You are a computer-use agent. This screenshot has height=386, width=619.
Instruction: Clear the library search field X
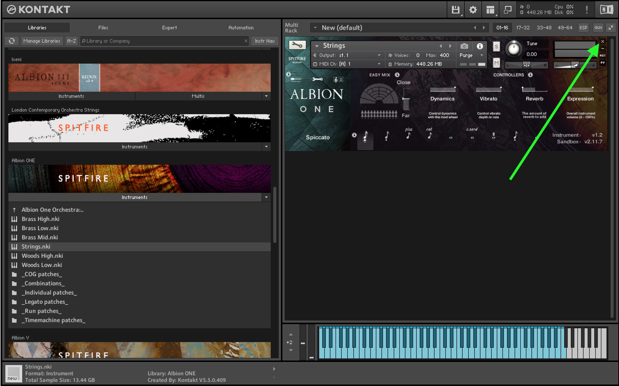246,41
